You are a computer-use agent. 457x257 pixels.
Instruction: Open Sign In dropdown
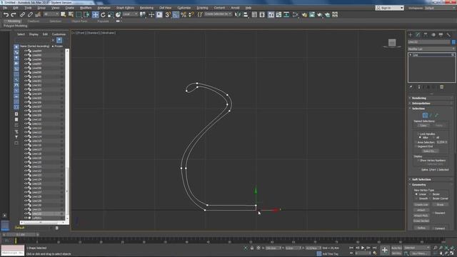[390, 8]
